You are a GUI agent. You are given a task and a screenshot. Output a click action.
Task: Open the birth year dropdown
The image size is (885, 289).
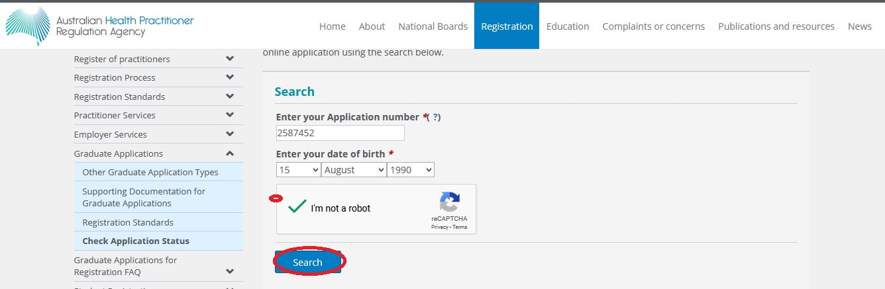[x=410, y=170]
